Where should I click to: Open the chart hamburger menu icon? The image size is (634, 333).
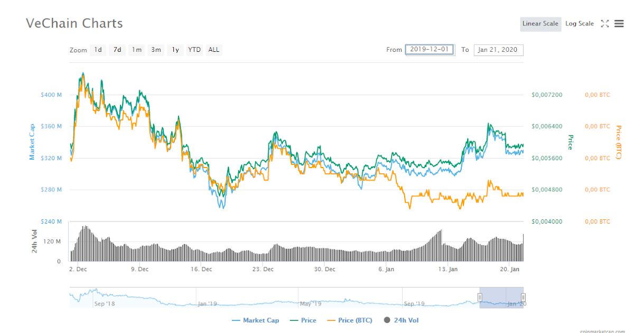619,24
